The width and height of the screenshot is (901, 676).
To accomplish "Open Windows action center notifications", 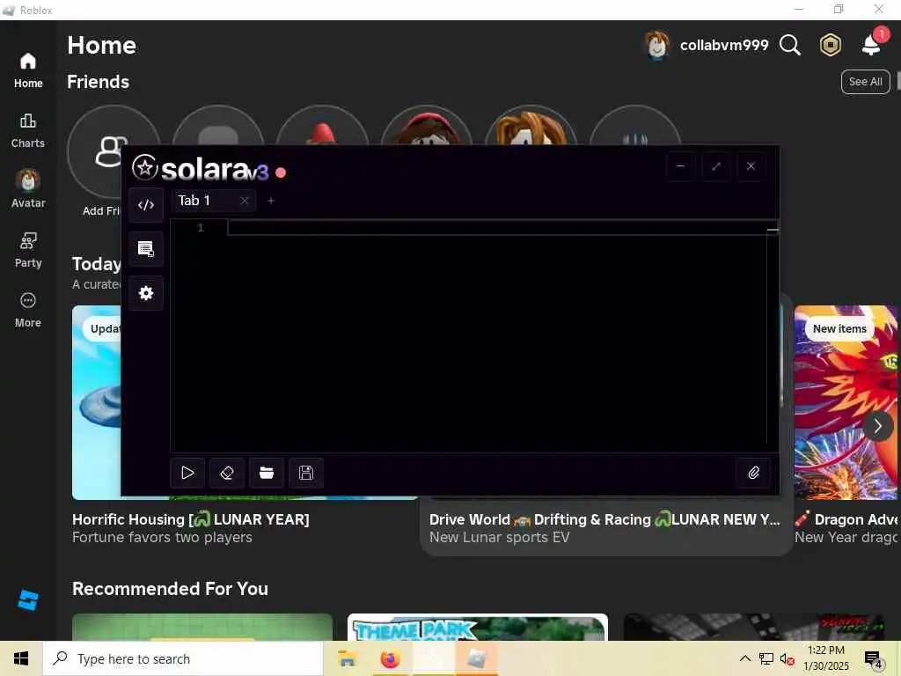I will (x=874, y=658).
